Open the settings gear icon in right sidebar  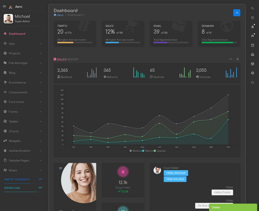(252, 73)
